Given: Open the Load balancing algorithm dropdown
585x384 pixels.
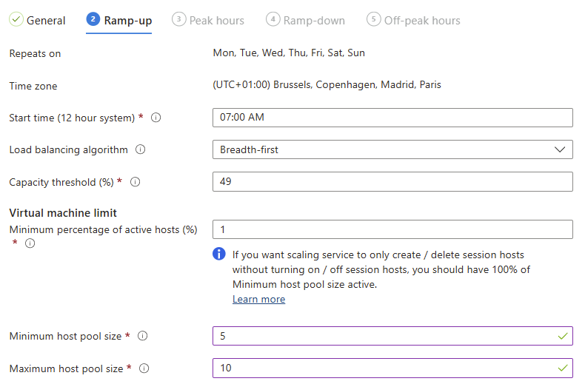Looking at the screenshot, I should pos(392,149).
